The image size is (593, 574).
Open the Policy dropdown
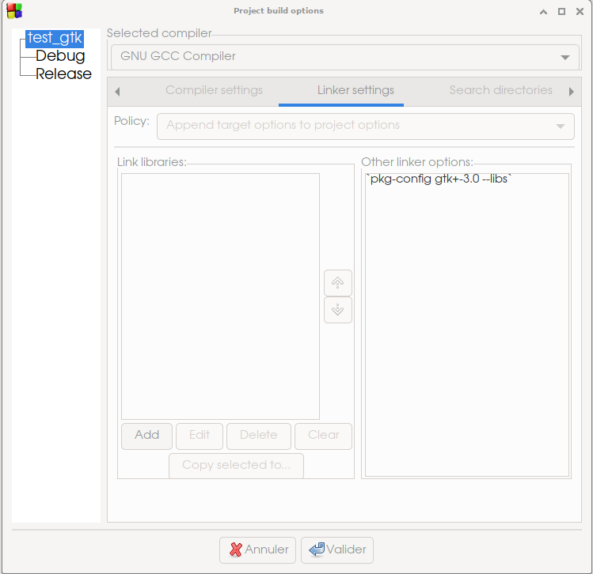point(366,127)
